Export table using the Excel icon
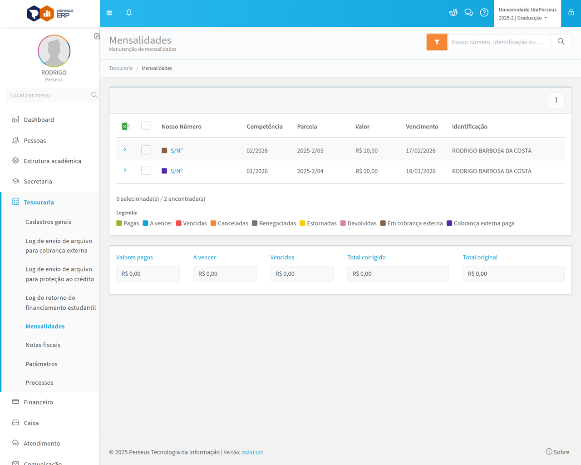Screen dimensions: 581x465 tap(126, 126)
